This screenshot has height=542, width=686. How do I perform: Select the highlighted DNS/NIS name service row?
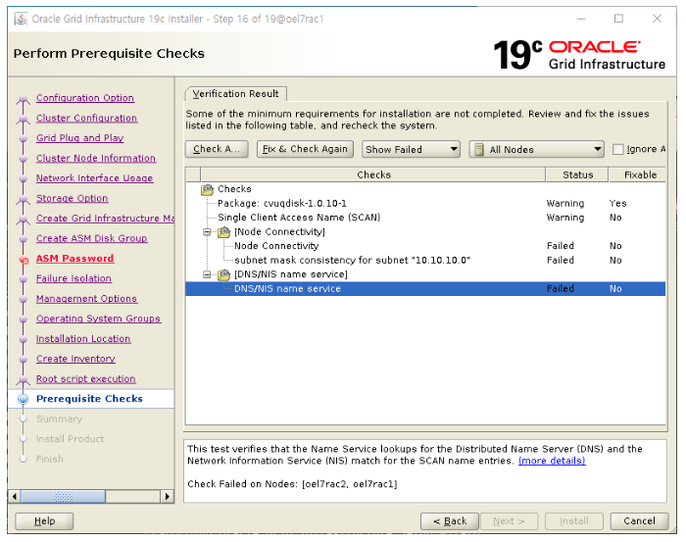click(425, 289)
